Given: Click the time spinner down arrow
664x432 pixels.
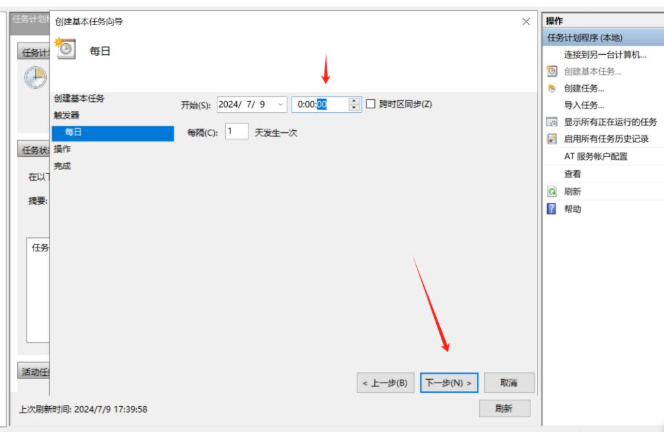Looking at the screenshot, I should point(355,108).
